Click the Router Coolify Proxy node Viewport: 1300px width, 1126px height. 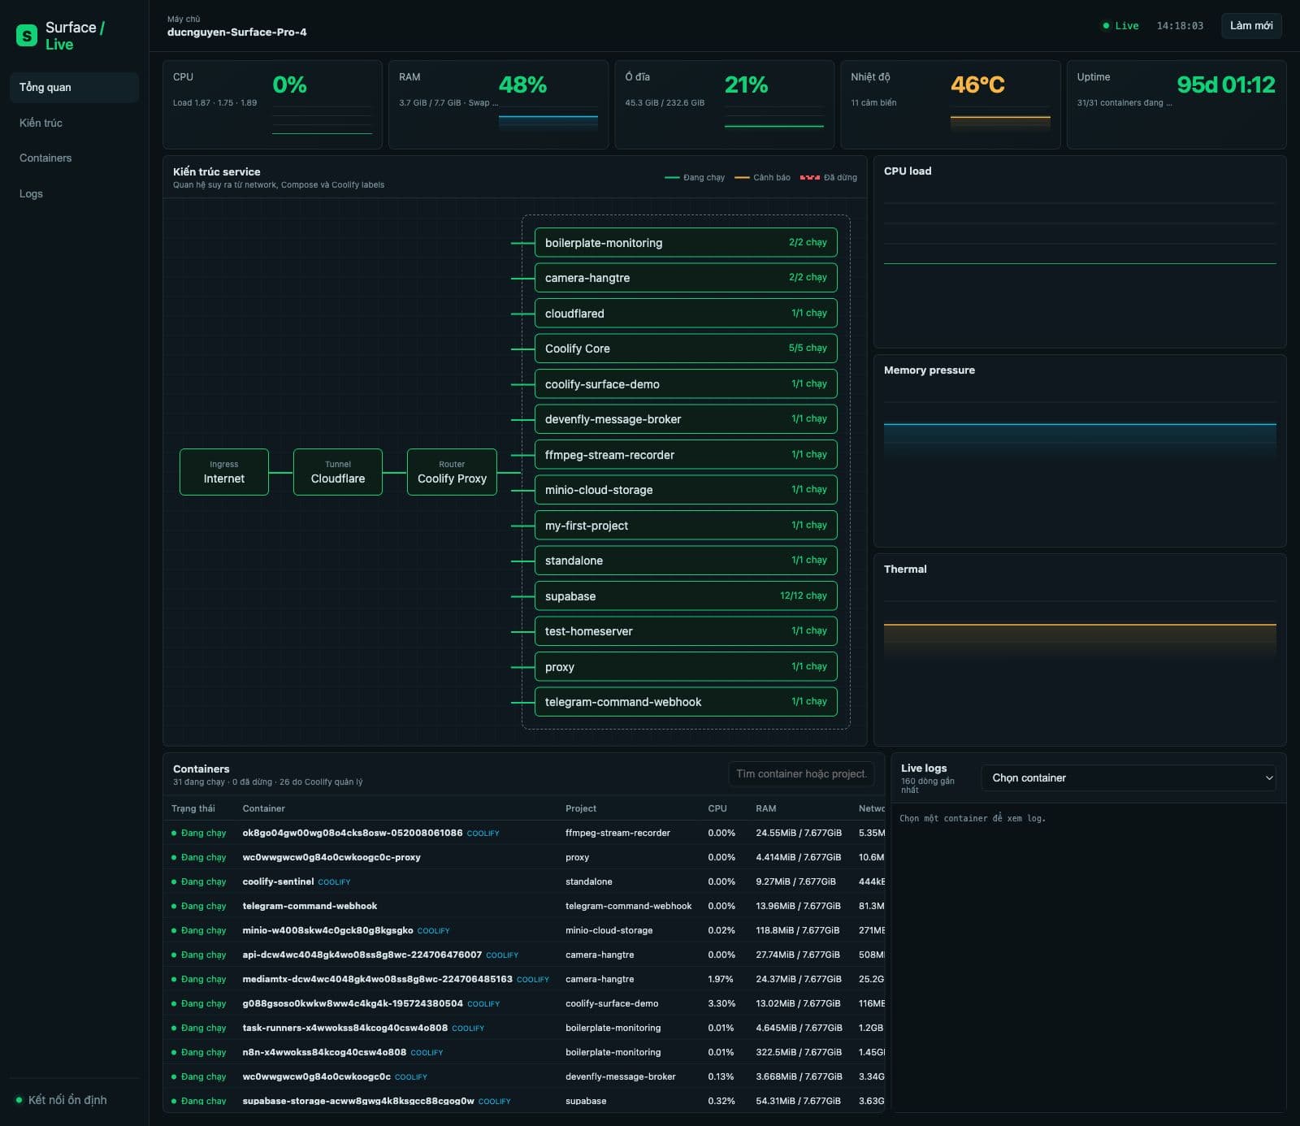pos(452,472)
